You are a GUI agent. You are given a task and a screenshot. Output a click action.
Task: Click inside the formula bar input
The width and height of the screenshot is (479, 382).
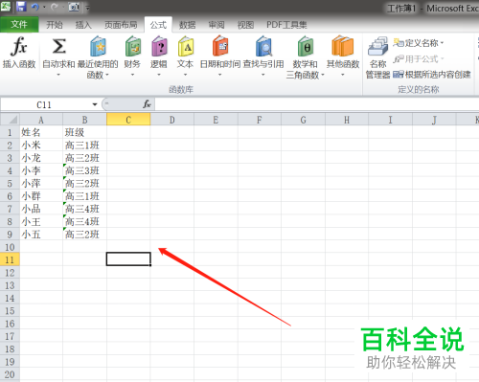pyautogui.click(x=316, y=104)
